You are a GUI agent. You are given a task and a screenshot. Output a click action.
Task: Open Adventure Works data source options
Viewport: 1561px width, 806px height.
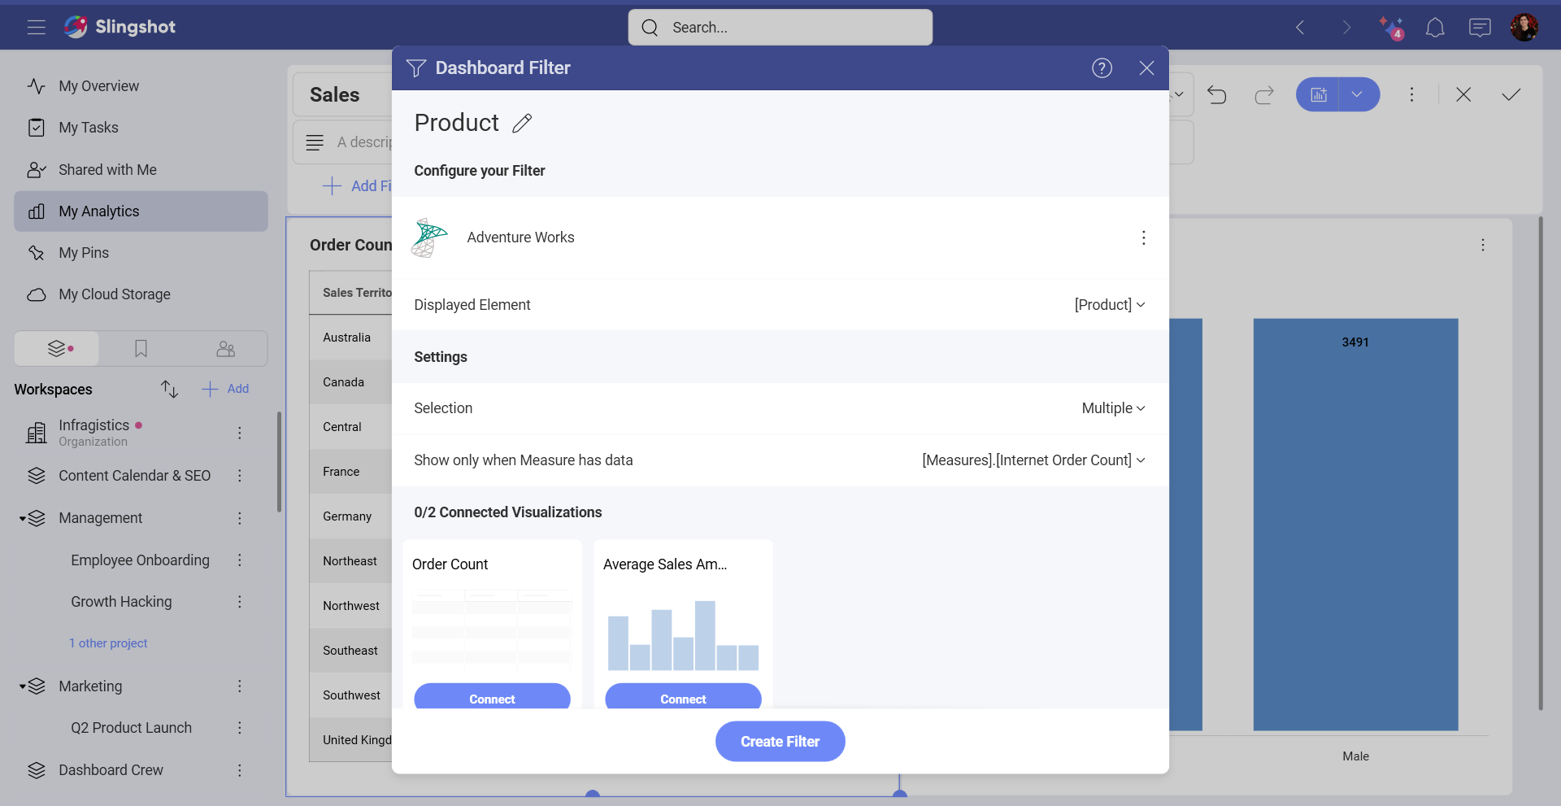(x=1144, y=237)
